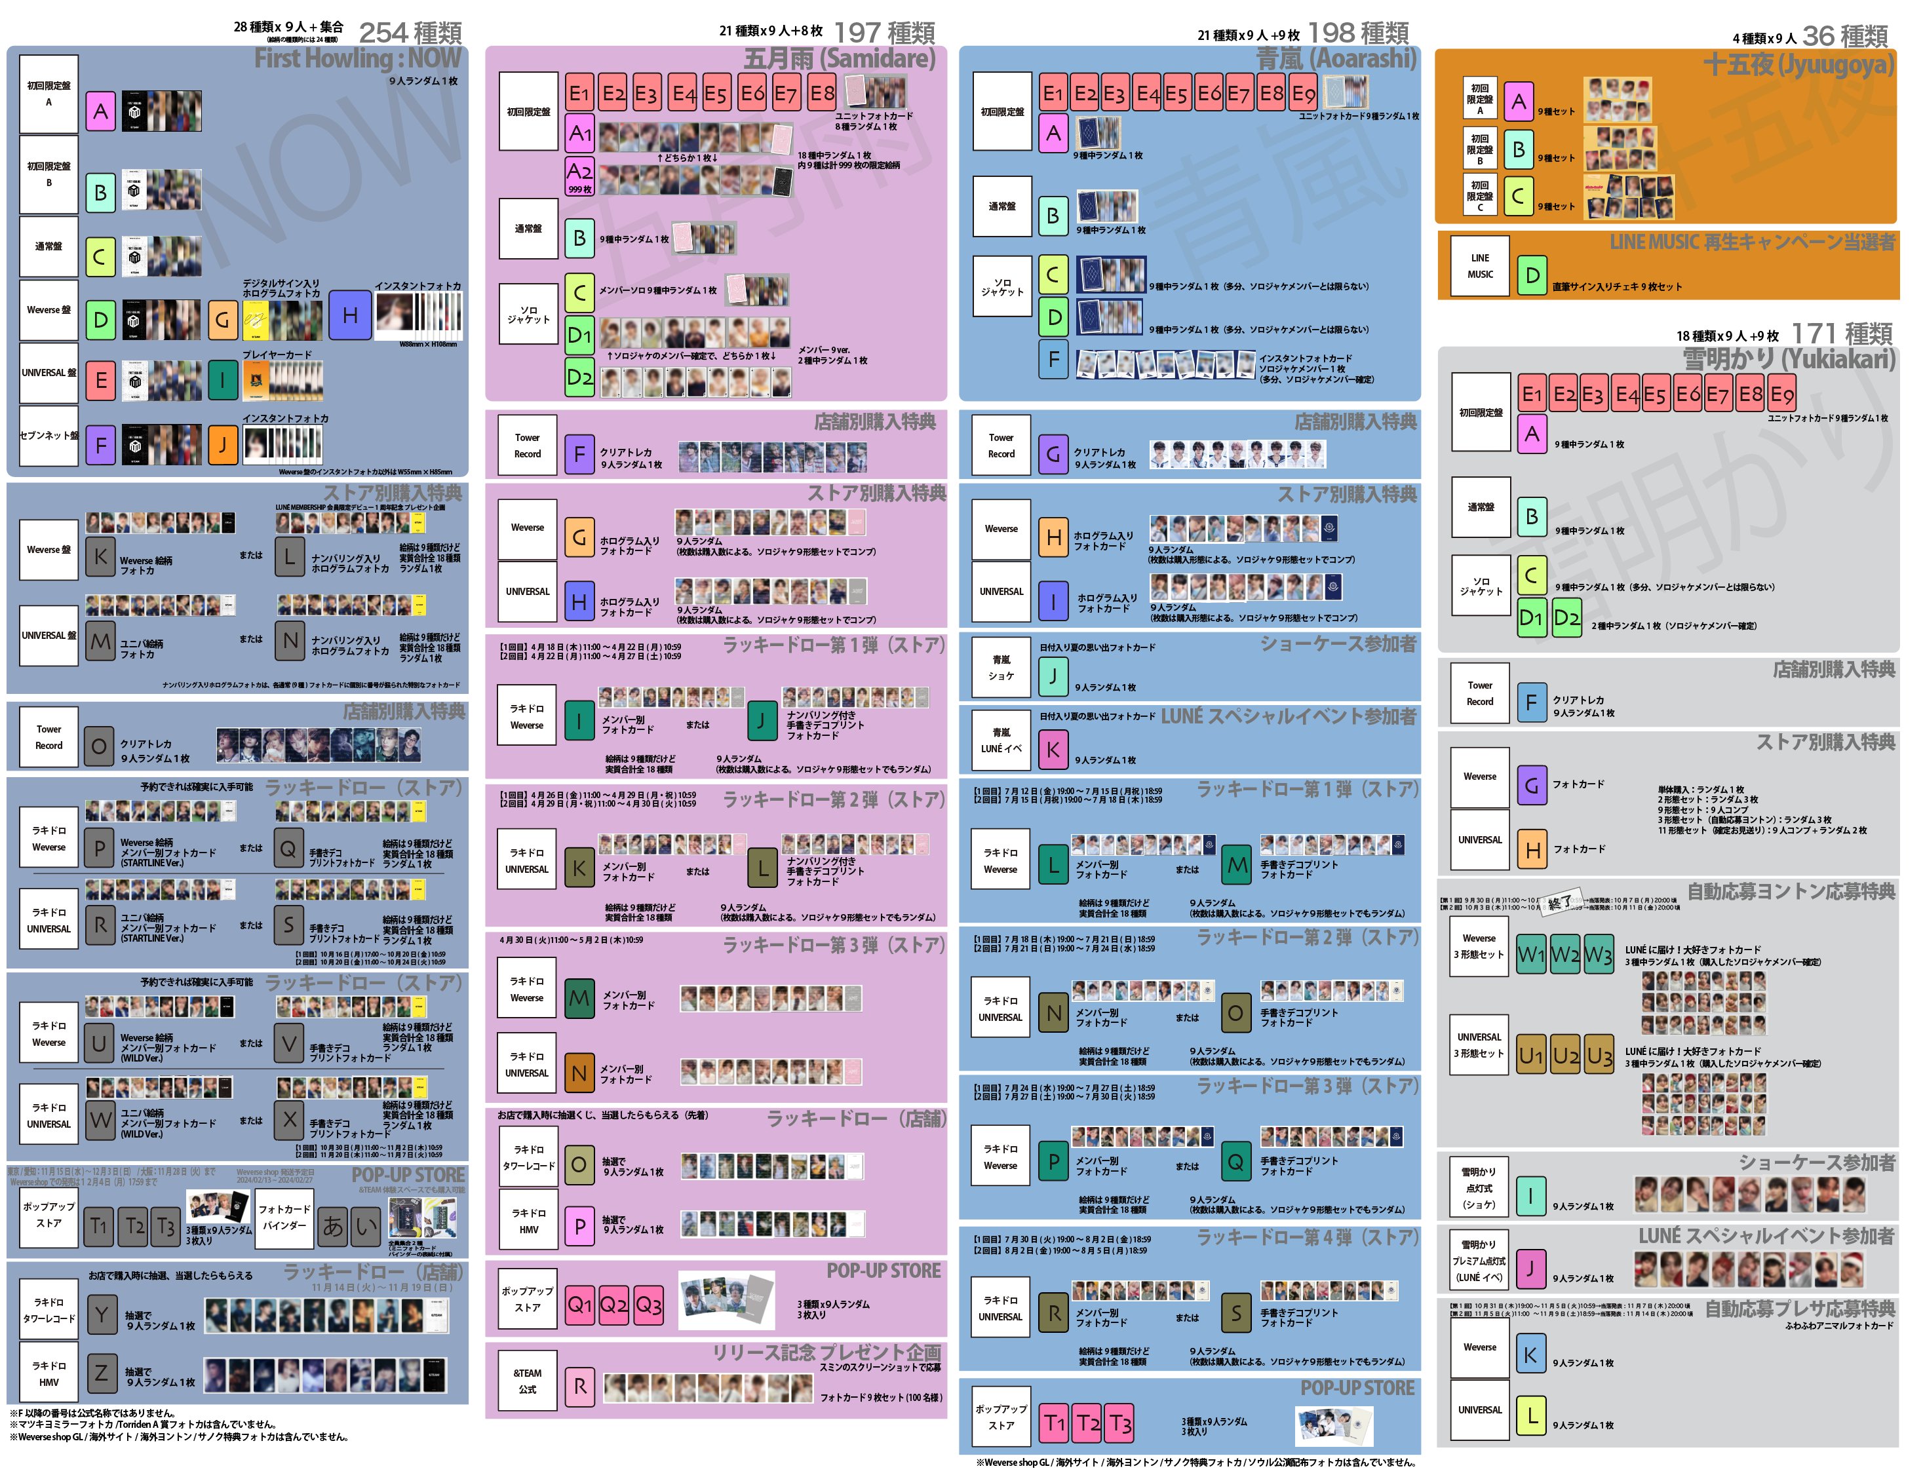
Task: Click the LINE MUSIC white label box
Action: (1480, 265)
